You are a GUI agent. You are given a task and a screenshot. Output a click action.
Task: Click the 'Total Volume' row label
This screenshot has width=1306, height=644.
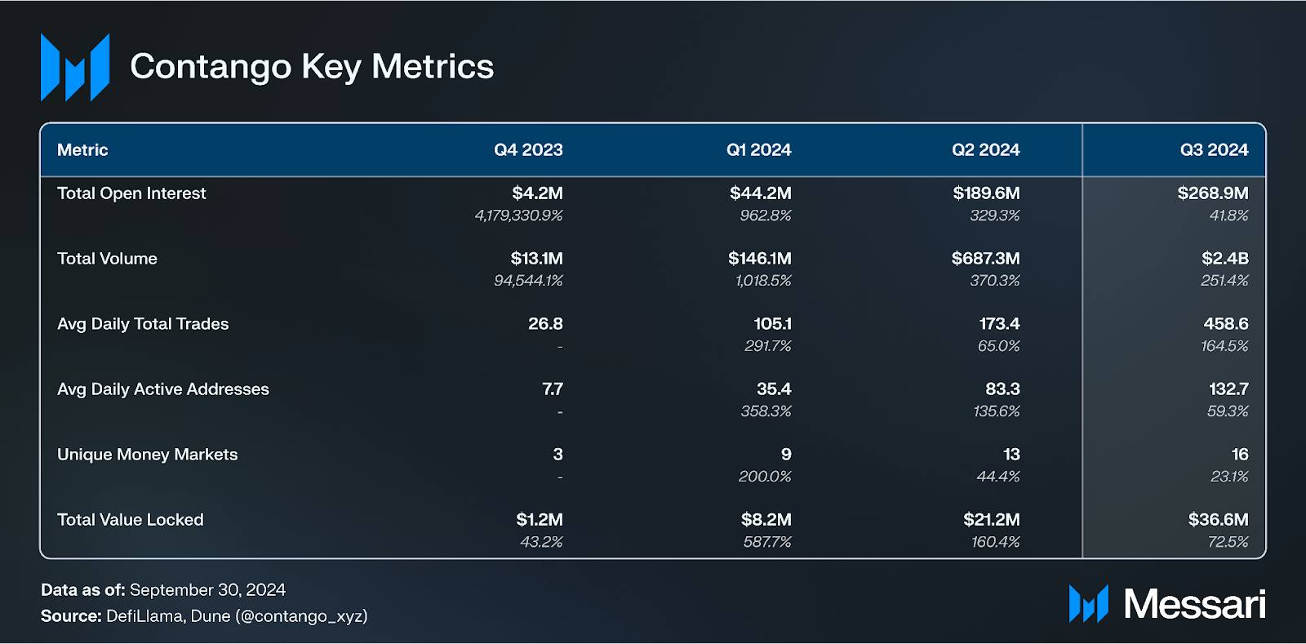click(107, 259)
